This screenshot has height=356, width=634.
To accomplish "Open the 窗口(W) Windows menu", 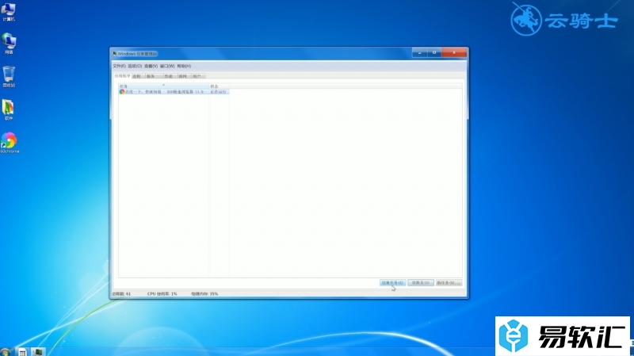I will [167, 66].
